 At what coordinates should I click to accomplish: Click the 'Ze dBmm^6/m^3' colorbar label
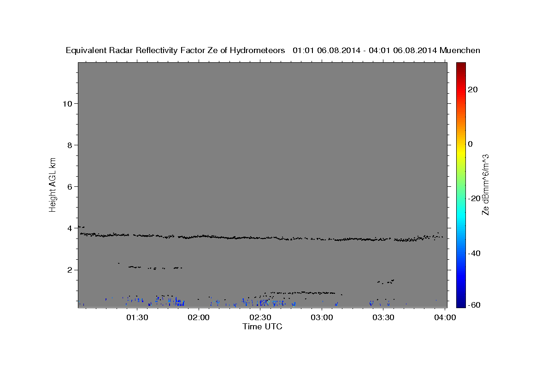click(x=485, y=184)
